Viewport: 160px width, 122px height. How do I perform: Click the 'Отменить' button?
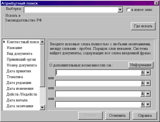click(117, 116)
